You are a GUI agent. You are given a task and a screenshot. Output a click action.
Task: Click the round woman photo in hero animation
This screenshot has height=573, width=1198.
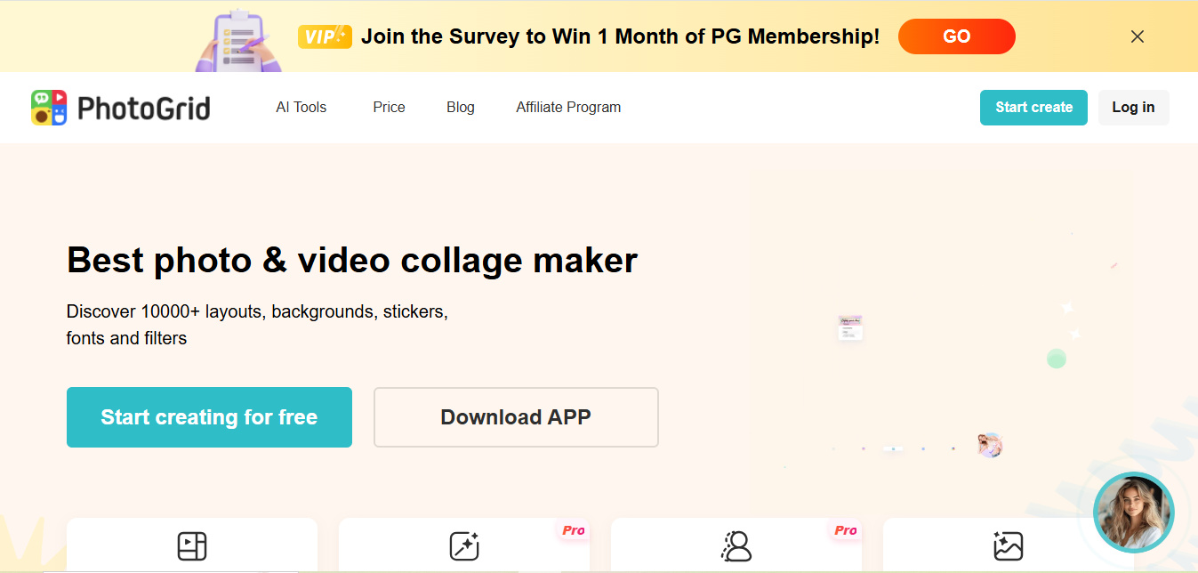click(x=990, y=445)
